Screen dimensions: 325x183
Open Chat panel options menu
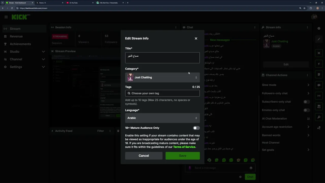coord(255,27)
